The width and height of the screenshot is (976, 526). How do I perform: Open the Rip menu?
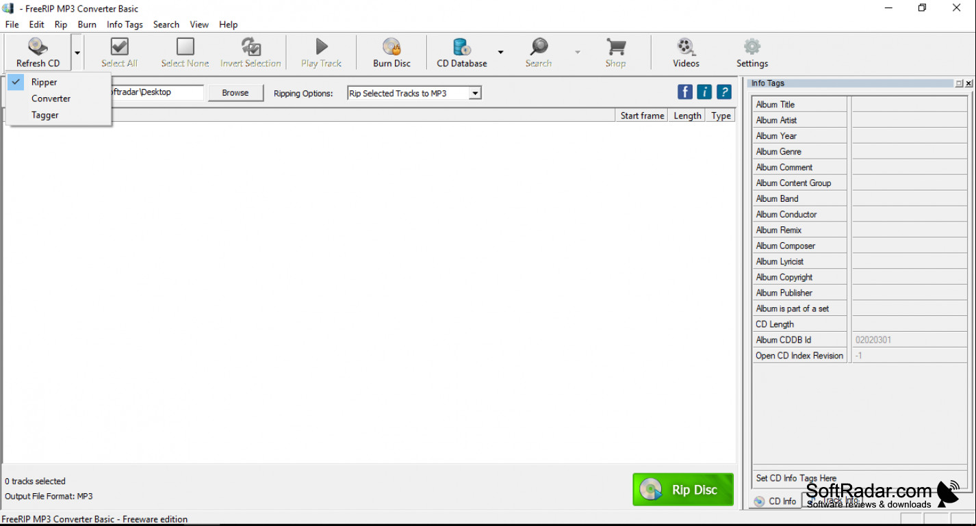tap(61, 25)
